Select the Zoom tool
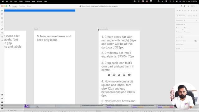This screenshot has height=112, width=199. (2, 40)
